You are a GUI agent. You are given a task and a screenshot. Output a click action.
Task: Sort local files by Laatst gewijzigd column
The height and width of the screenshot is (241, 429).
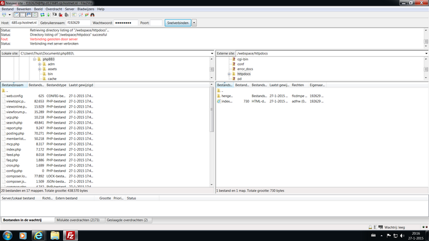[81, 85]
